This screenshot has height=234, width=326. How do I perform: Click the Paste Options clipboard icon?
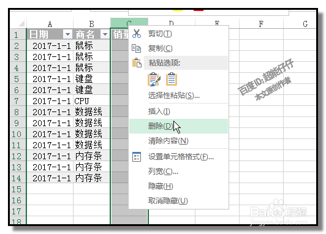click(137, 62)
